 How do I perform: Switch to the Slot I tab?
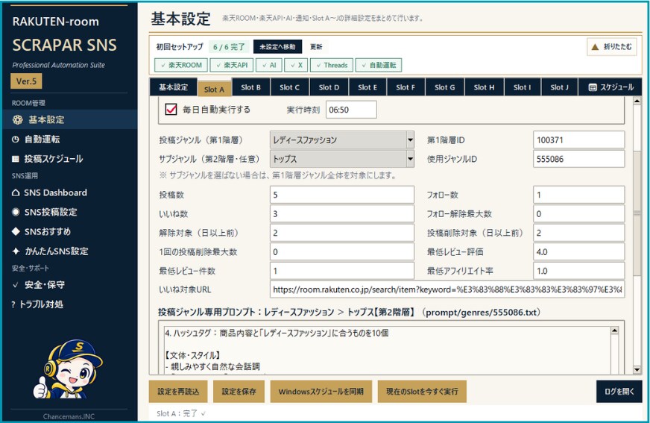[x=522, y=87]
